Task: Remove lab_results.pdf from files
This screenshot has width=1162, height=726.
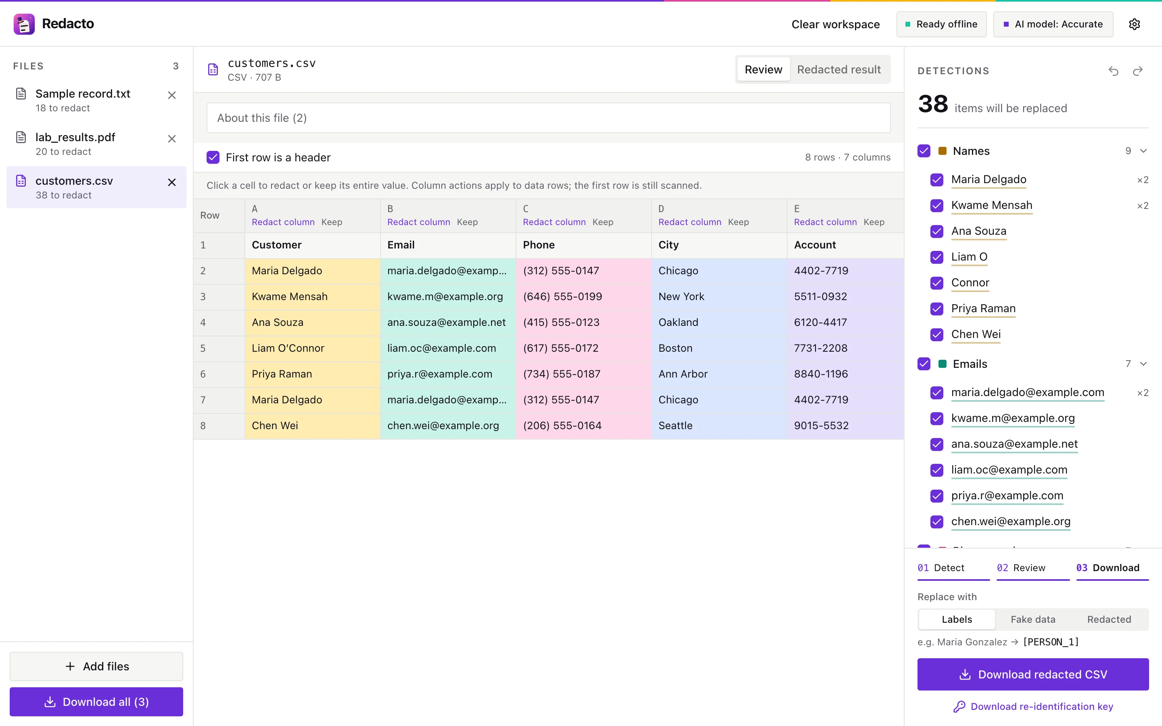Action: (x=171, y=139)
